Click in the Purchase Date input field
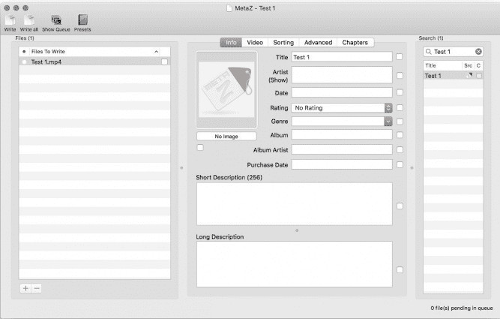 [342, 164]
